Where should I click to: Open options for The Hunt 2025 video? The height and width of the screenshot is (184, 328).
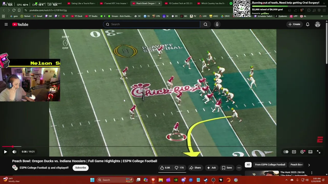point(312,173)
